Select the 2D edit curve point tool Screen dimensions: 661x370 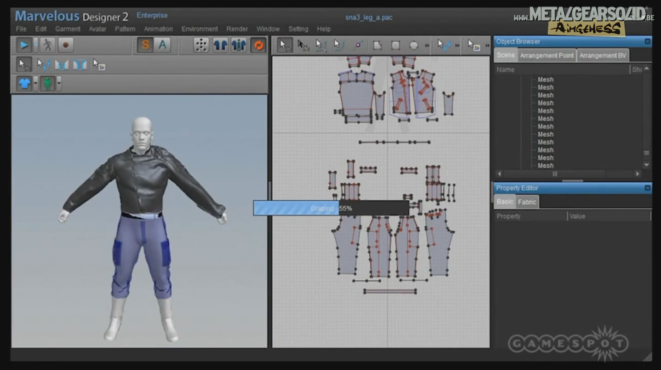(339, 45)
